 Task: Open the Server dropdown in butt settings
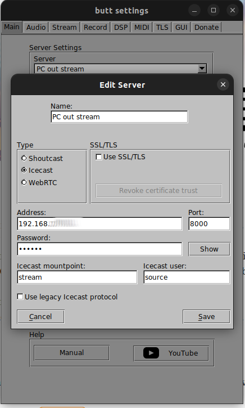[202, 69]
